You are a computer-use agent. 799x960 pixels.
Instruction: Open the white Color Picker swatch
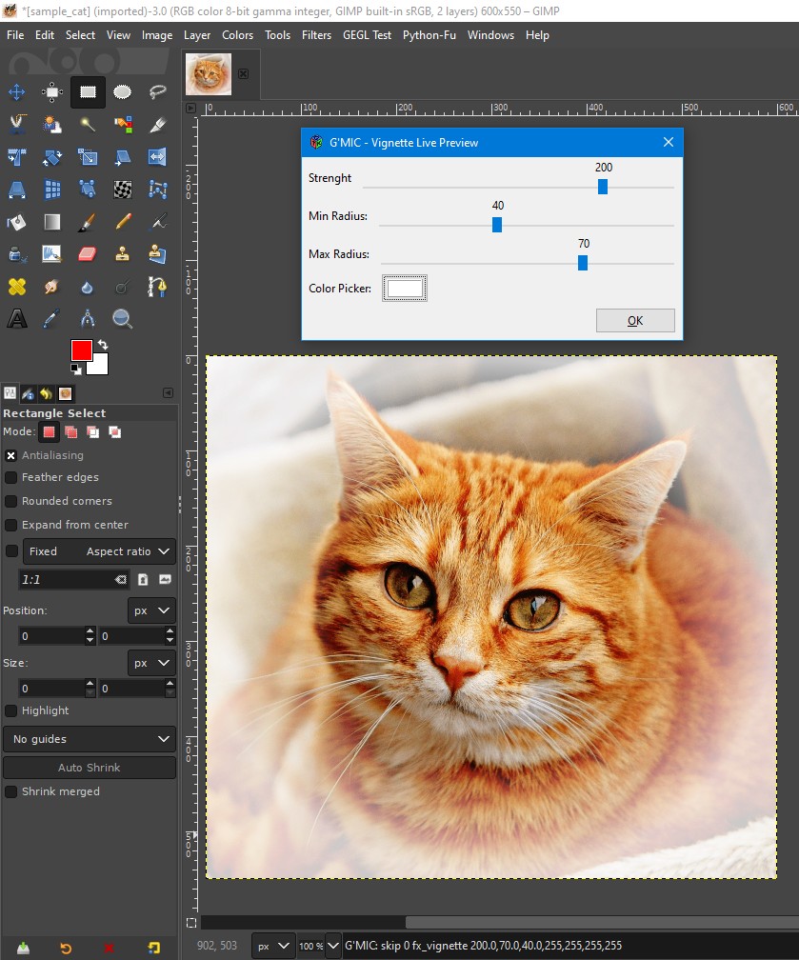click(x=405, y=289)
